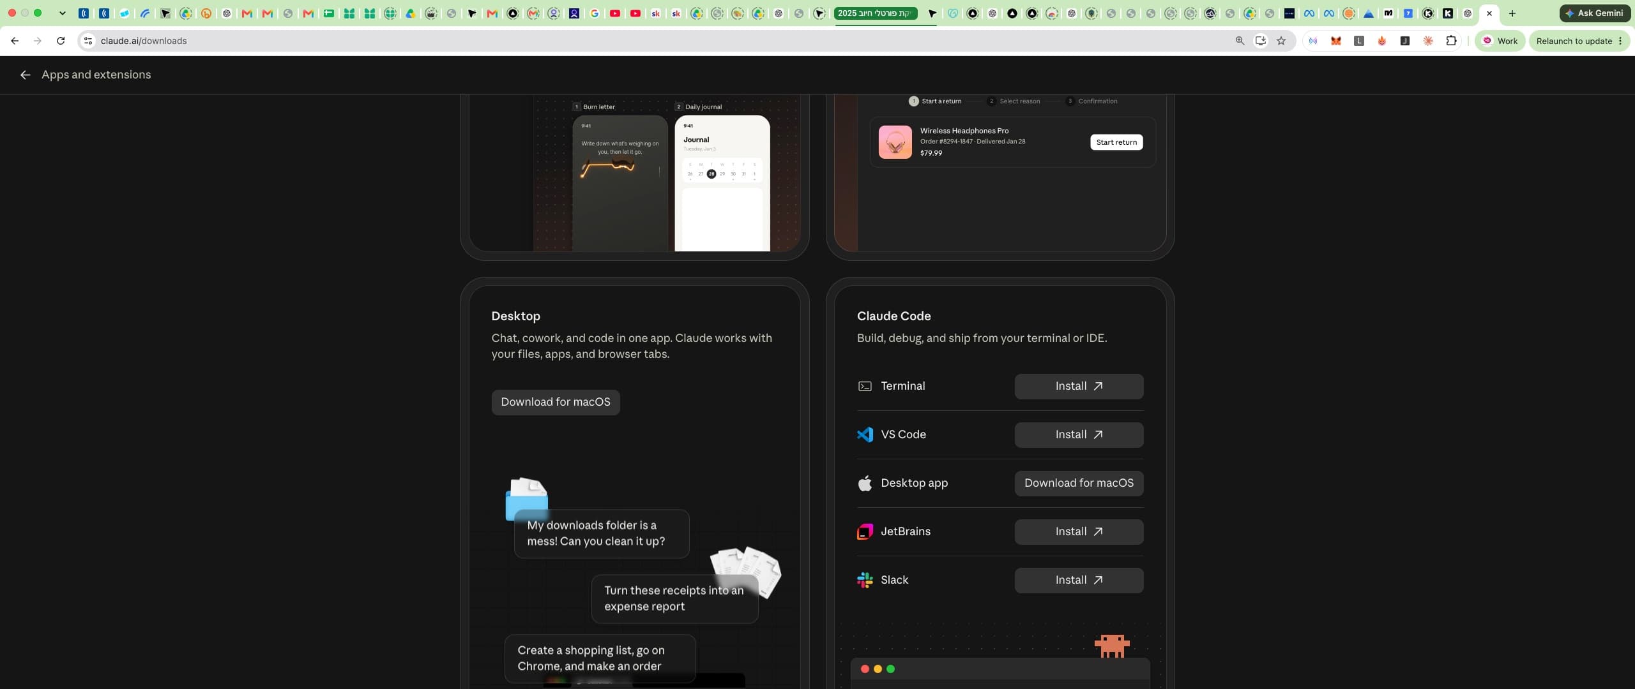Click the Select reason step label

click(x=1019, y=101)
